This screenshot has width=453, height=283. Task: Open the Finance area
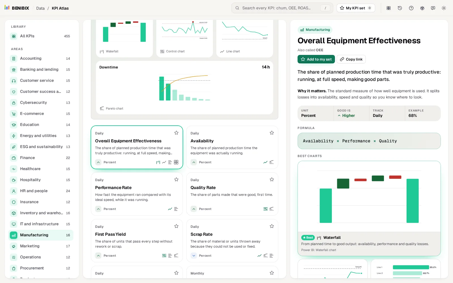coord(41,158)
